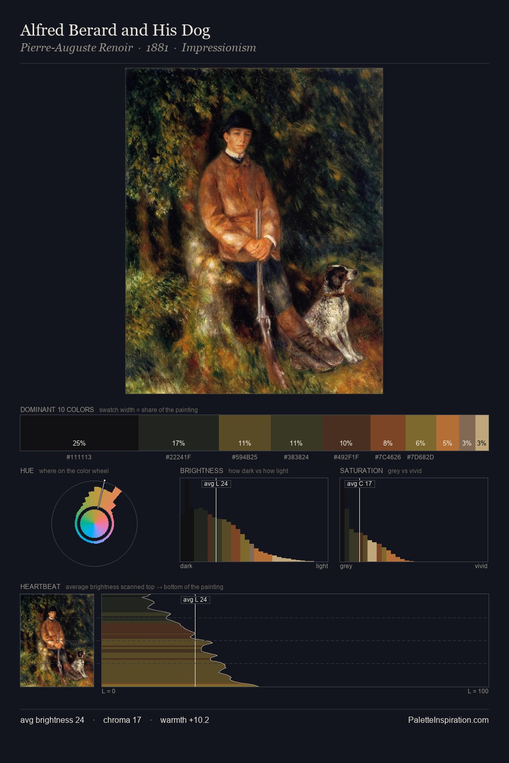Click the L = 0 axis label
509x763 pixels.
tap(108, 691)
